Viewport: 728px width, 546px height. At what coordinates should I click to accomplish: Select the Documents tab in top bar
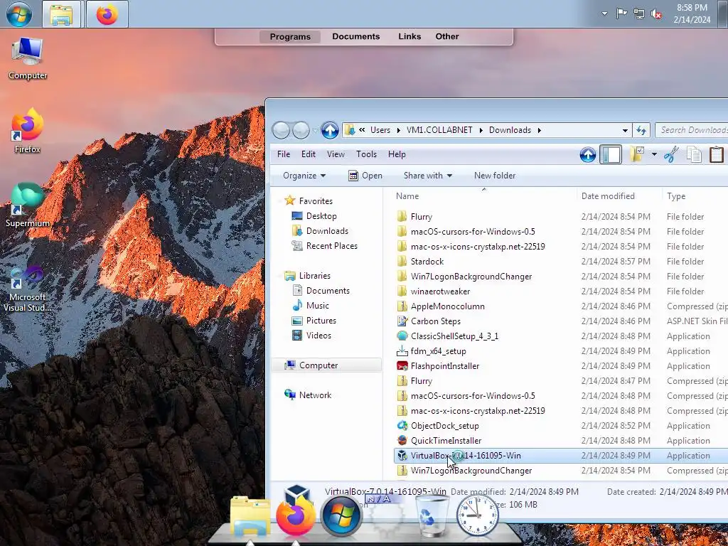pyautogui.click(x=356, y=36)
